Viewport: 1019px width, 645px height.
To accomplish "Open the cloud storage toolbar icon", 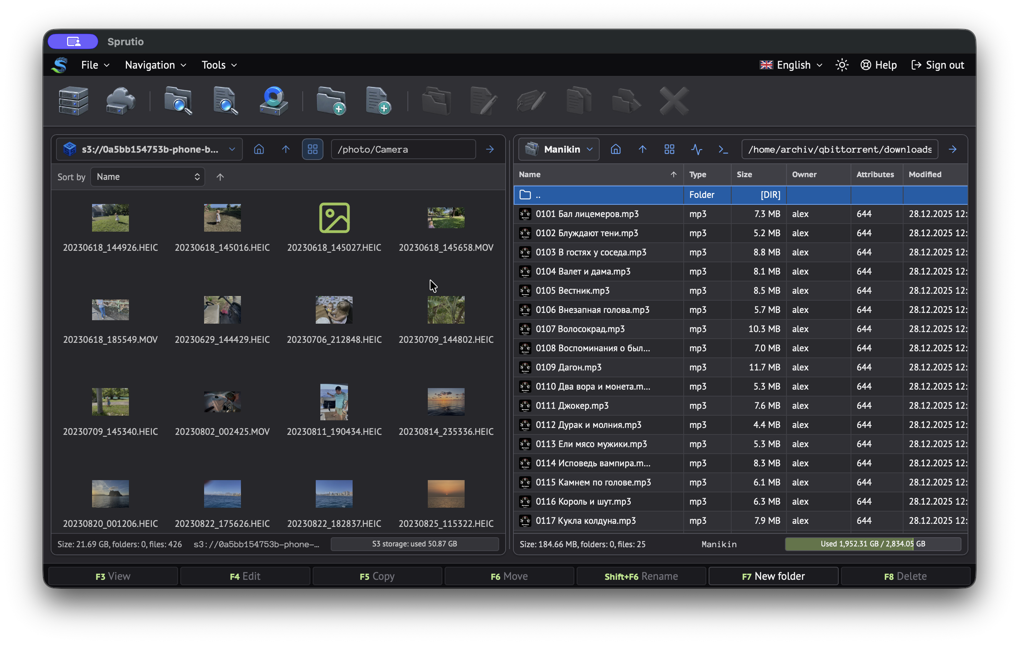I will click(x=120, y=101).
